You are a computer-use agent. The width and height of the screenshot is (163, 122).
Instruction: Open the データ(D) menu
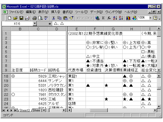(97, 12)
